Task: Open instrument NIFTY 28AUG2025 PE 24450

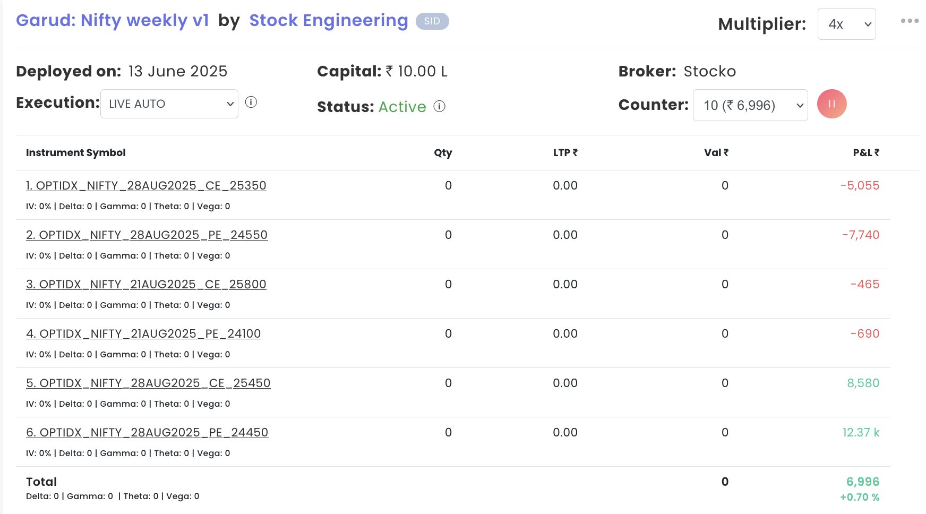Action: [x=147, y=433]
